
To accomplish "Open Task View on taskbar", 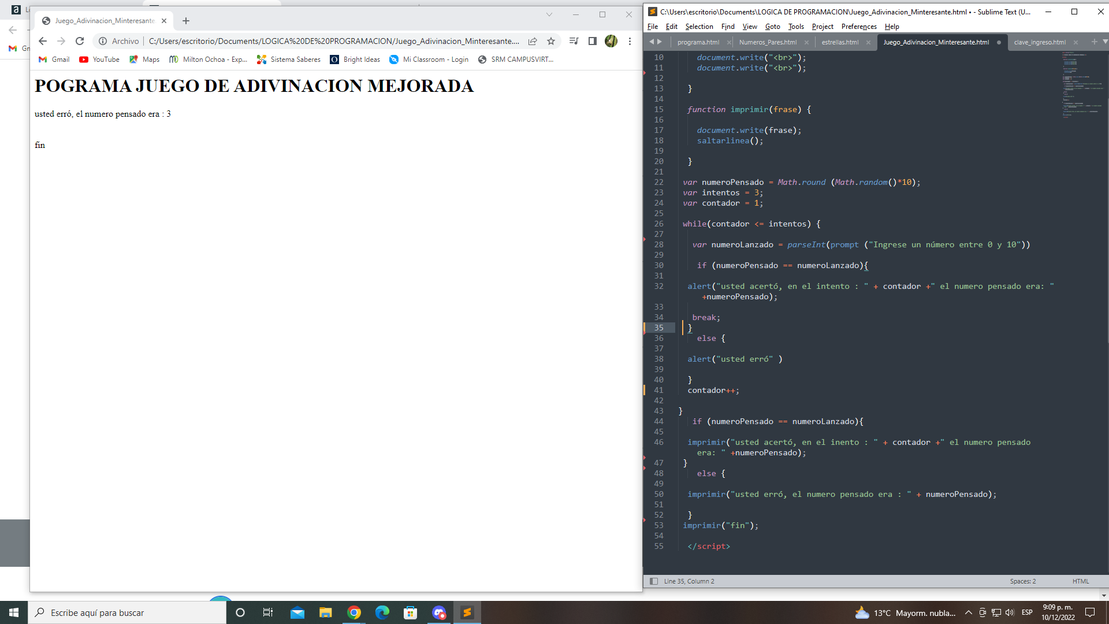I will pos(268,612).
